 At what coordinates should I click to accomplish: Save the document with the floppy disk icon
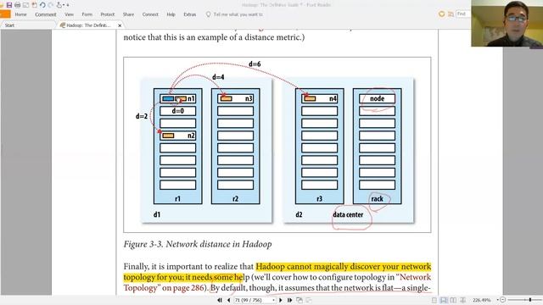(9, 5)
